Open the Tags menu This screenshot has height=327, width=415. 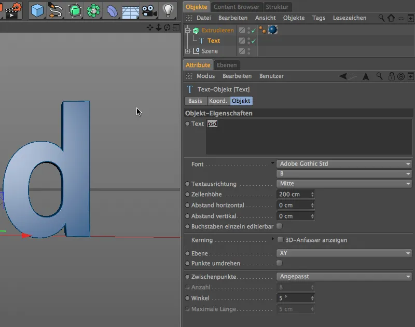tap(319, 18)
